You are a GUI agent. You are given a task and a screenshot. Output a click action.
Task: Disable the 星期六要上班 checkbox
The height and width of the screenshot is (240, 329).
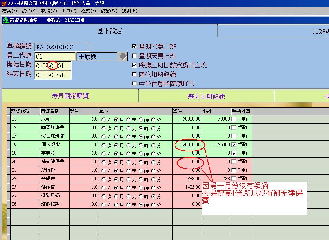(x=135, y=47)
